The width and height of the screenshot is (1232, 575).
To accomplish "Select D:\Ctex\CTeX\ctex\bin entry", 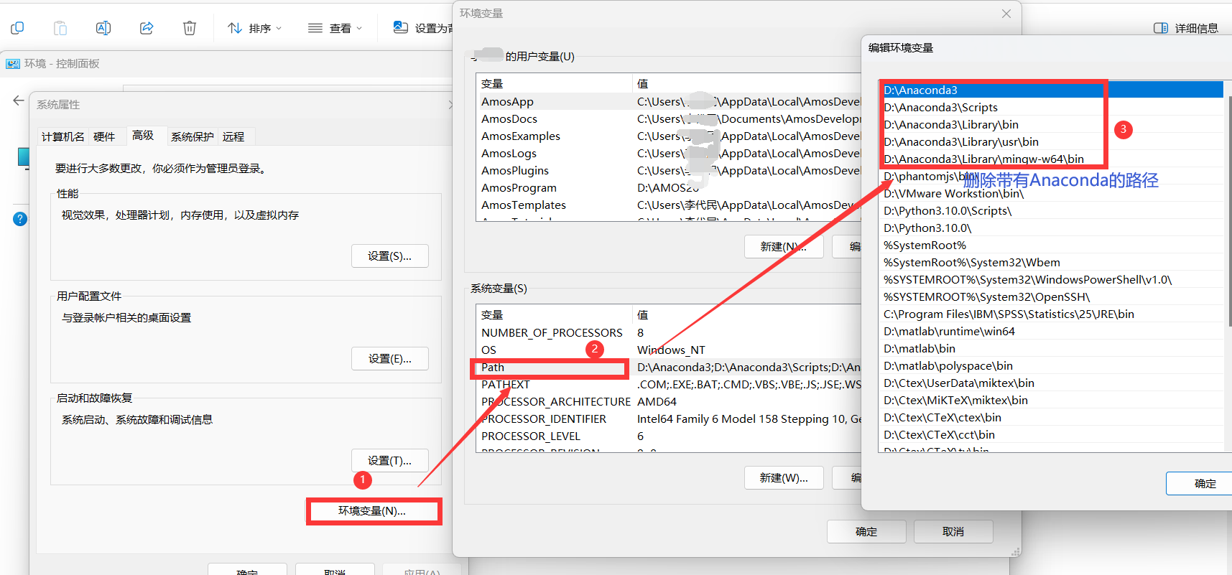I will coord(1052,418).
